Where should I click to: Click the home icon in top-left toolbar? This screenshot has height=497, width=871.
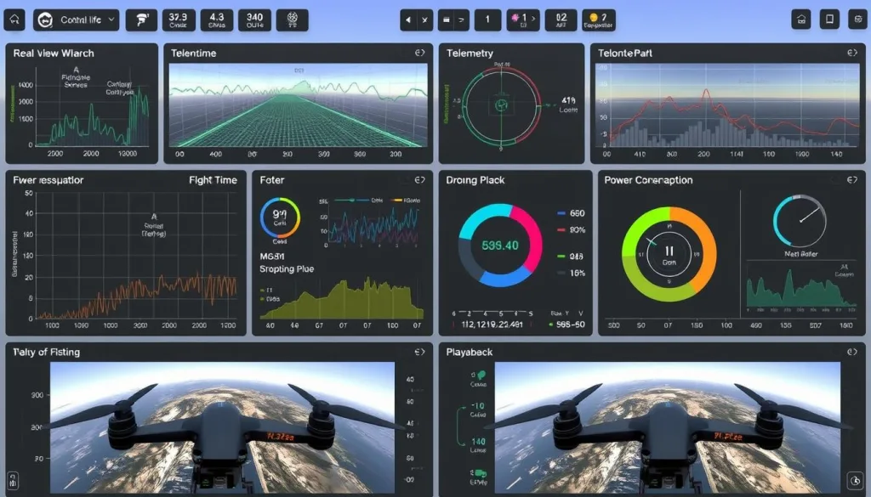(14, 20)
